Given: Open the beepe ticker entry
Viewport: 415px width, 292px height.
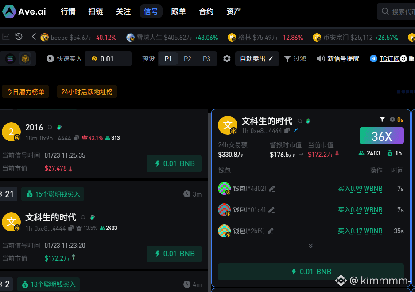Looking at the screenshot, I should [78, 38].
